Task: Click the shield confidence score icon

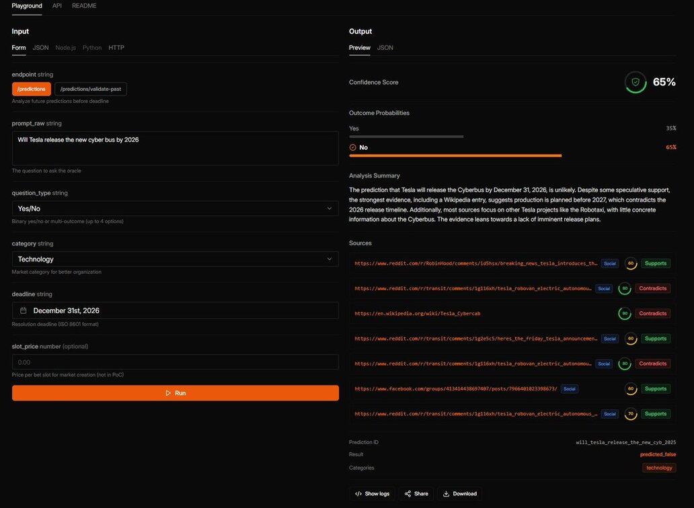Action: [x=635, y=82]
